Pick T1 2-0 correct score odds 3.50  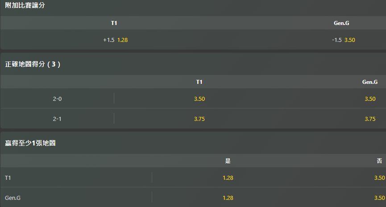pos(199,99)
